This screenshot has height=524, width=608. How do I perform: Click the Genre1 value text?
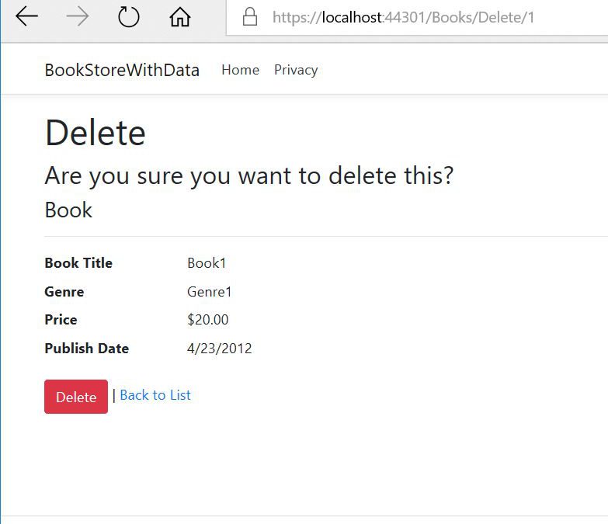[210, 292]
